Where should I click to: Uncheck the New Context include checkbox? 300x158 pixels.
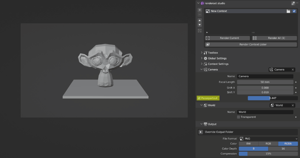(294, 11)
